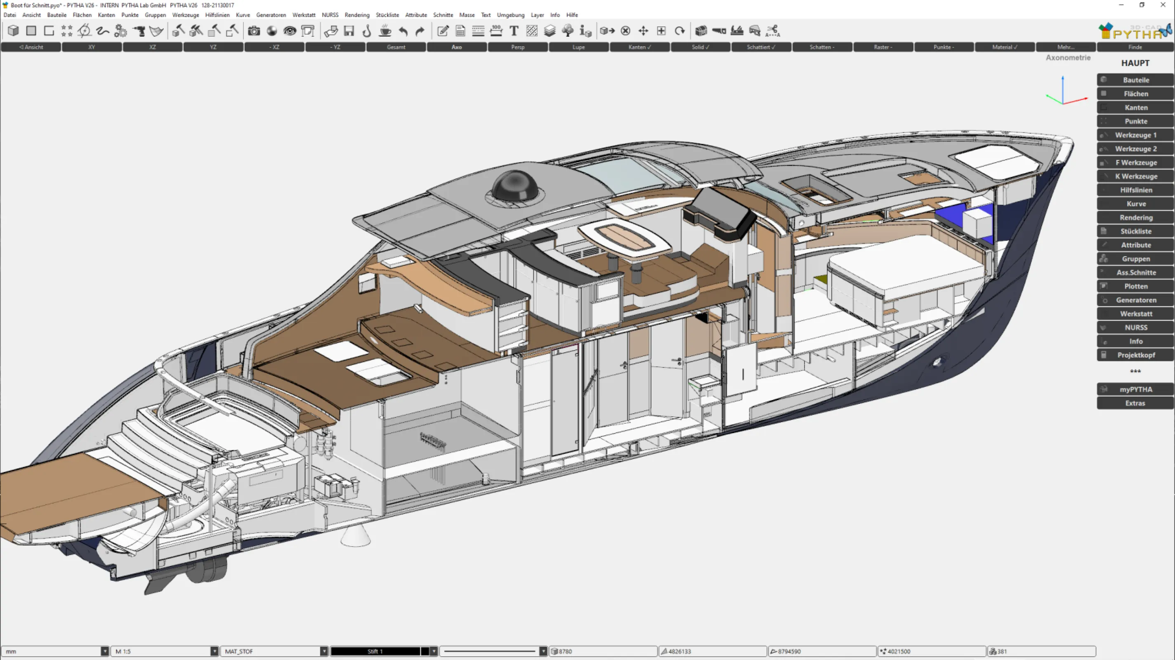Open the mm units dropdown
The width and height of the screenshot is (1175, 660).
click(x=104, y=651)
